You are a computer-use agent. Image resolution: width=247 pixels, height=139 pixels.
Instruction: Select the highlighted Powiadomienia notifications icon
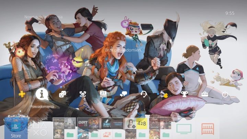[42, 94]
